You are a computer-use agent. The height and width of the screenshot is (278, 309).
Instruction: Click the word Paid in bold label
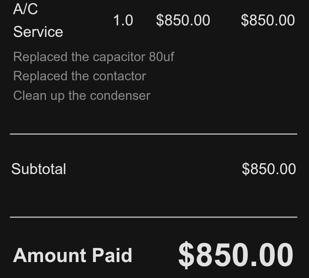pyautogui.click(x=112, y=255)
